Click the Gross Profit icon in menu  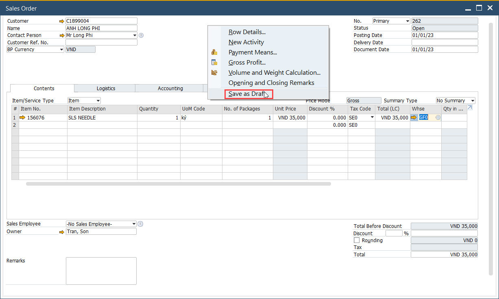pyautogui.click(x=214, y=63)
